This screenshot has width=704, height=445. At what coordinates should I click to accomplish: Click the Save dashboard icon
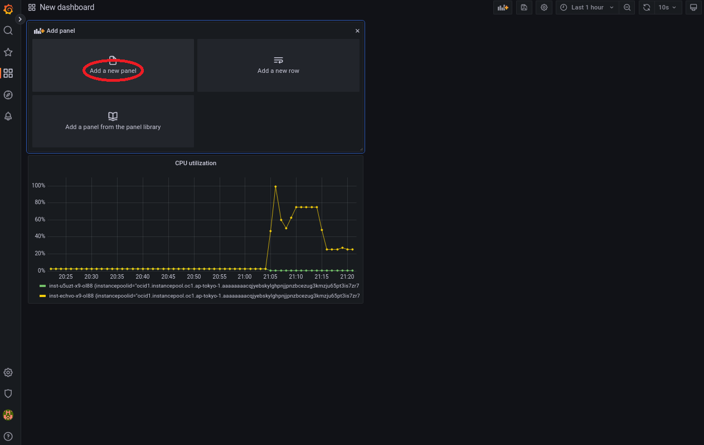click(524, 8)
